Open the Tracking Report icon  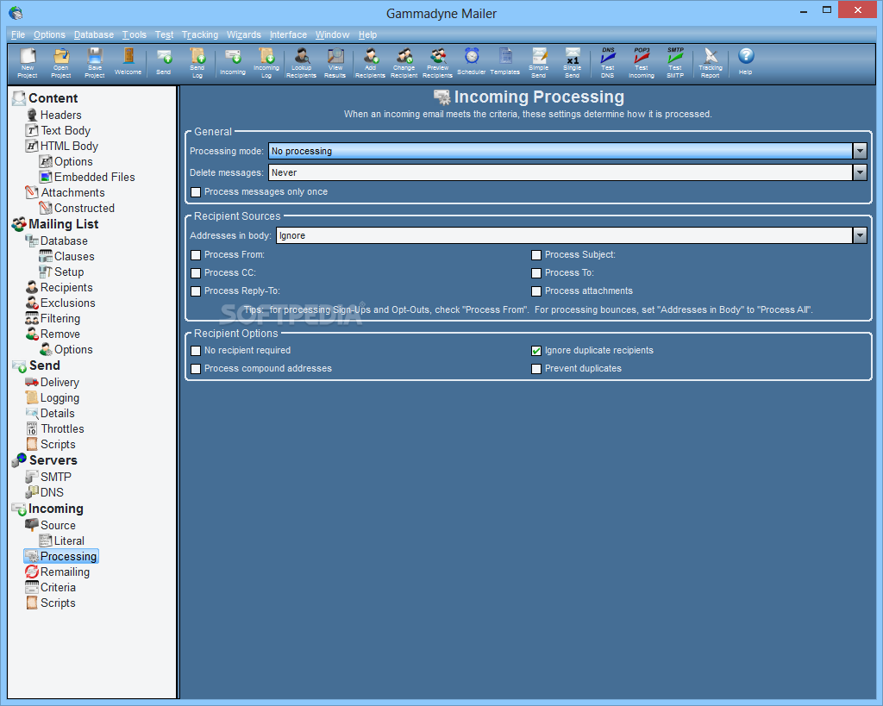click(711, 62)
